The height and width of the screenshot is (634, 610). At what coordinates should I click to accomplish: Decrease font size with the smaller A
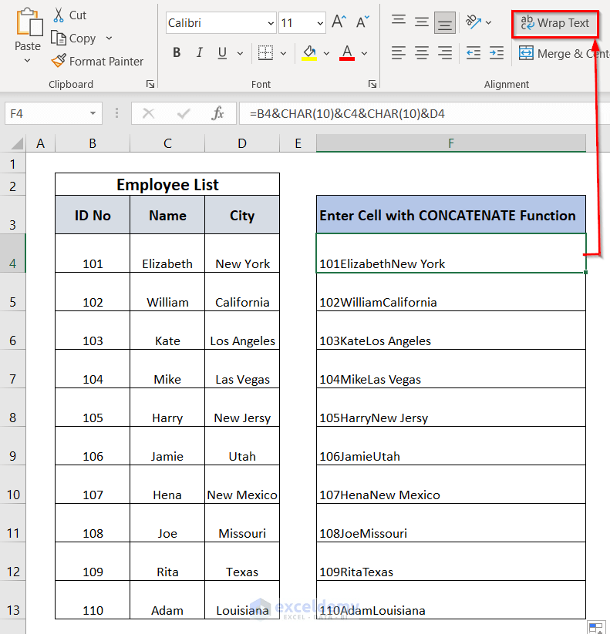coord(362,22)
